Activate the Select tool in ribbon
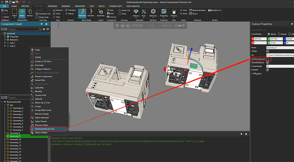This screenshot has width=294, height=162. (x=14, y=13)
